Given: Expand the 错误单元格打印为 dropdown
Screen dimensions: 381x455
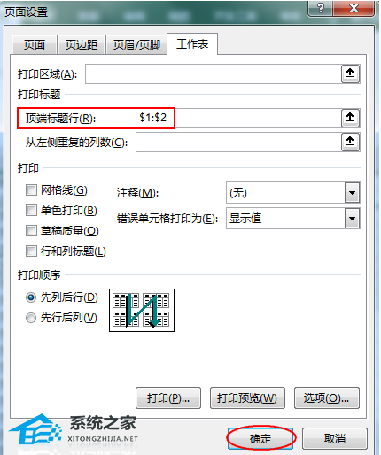Looking at the screenshot, I should [352, 219].
